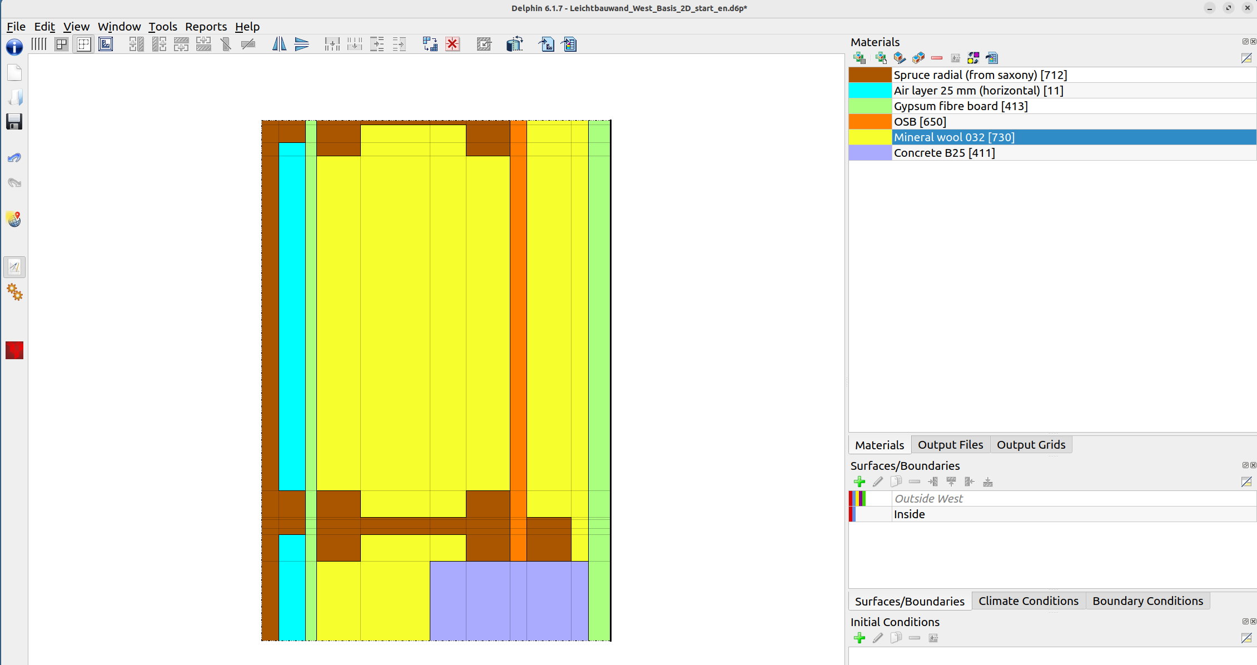Viewport: 1257px width, 665px height.
Task: Close the Surfaces/Boundaries panel
Action: click(1253, 465)
